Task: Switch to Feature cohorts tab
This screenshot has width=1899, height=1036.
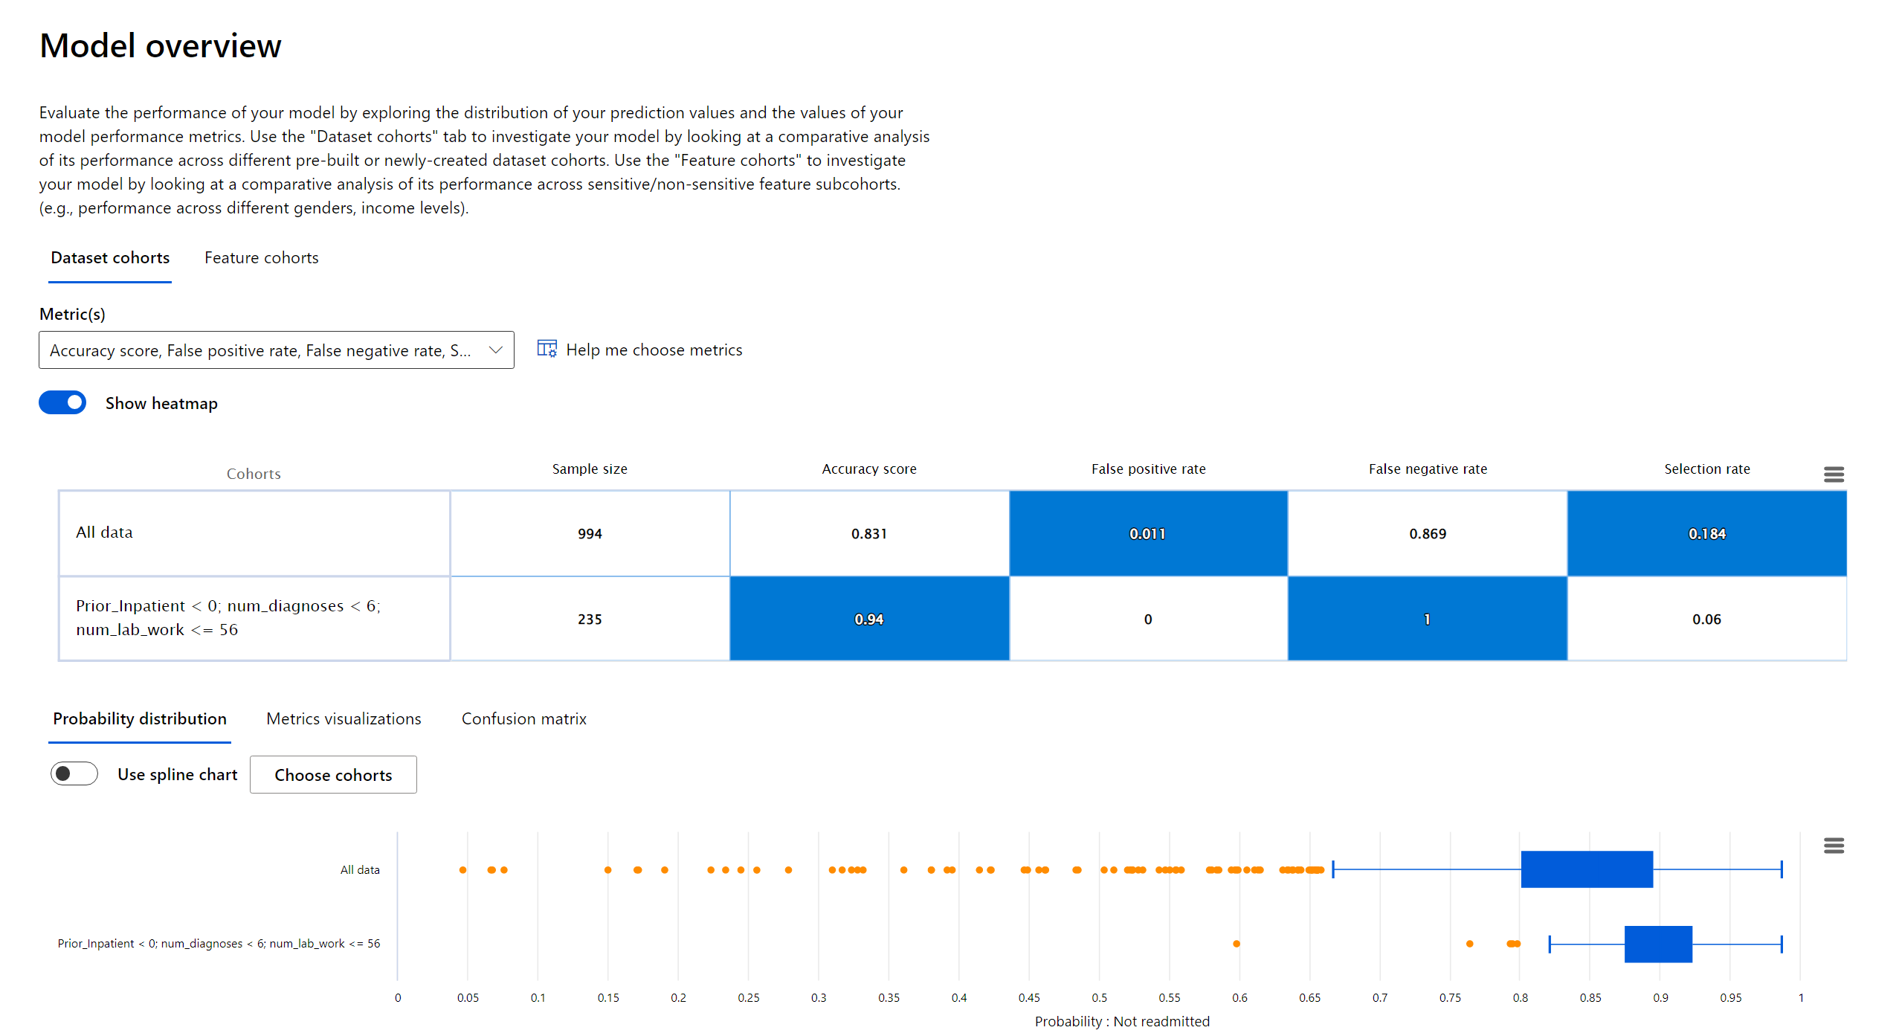Action: 261,257
